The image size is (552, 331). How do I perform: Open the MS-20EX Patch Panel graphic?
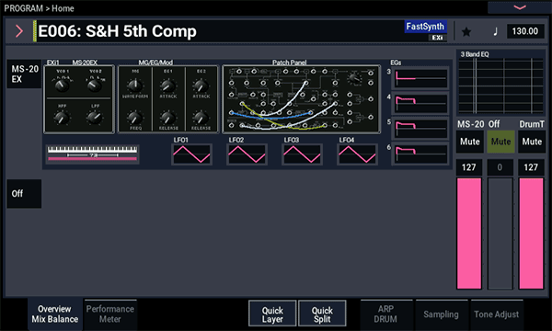[x=302, y=99]
